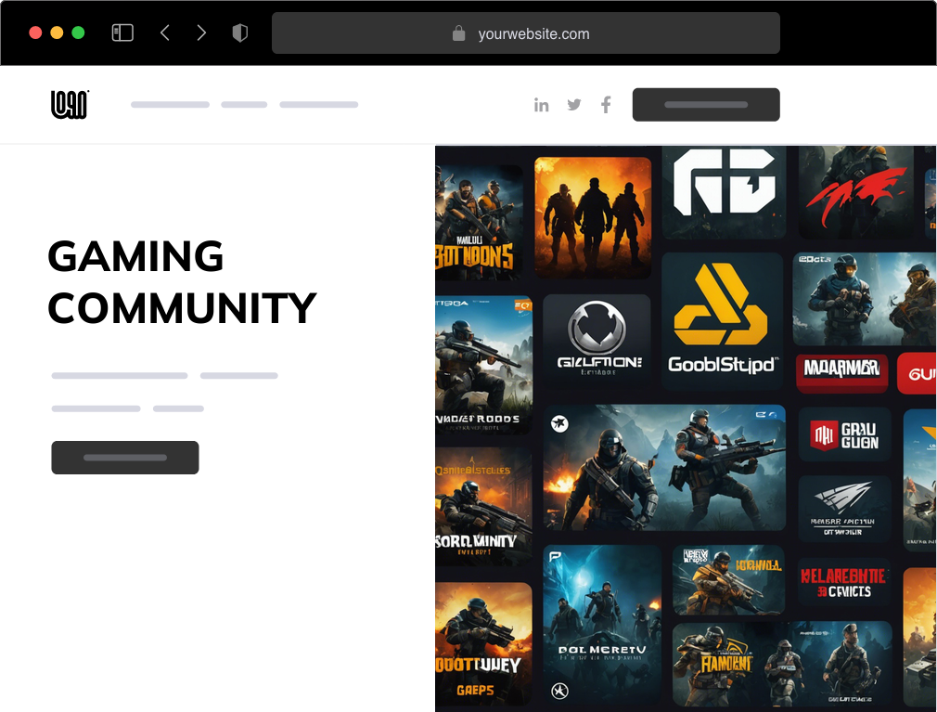Go back with the browser back arrow

(x=165, y=33)
